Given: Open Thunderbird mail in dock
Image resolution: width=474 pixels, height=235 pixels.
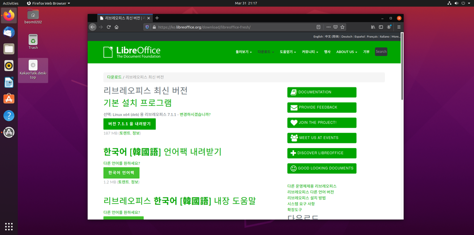Looking at the screenshot, I should click(9, 32).
